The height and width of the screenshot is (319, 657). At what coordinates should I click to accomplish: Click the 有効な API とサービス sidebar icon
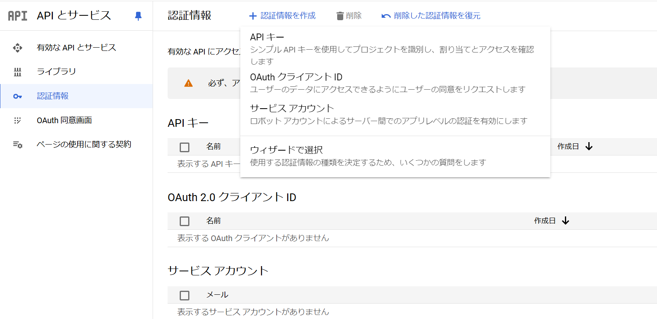(x=17, y=48)
